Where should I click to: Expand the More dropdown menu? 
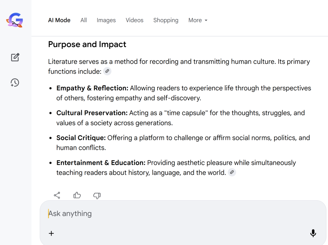(198, 20)
